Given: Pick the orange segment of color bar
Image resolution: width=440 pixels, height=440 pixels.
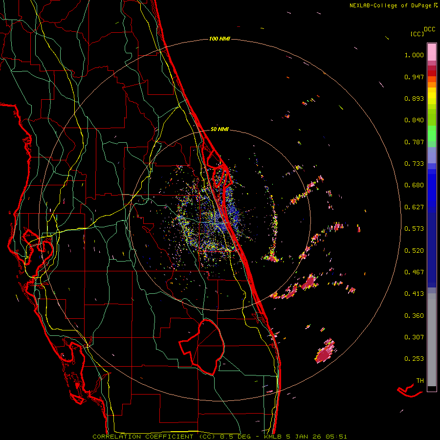Looking at the screenshot, I should [x=432, y=82].
